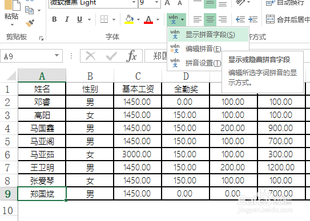Screen dimensions: 310x221
Task: Select column C header
Action: [138, 76]
